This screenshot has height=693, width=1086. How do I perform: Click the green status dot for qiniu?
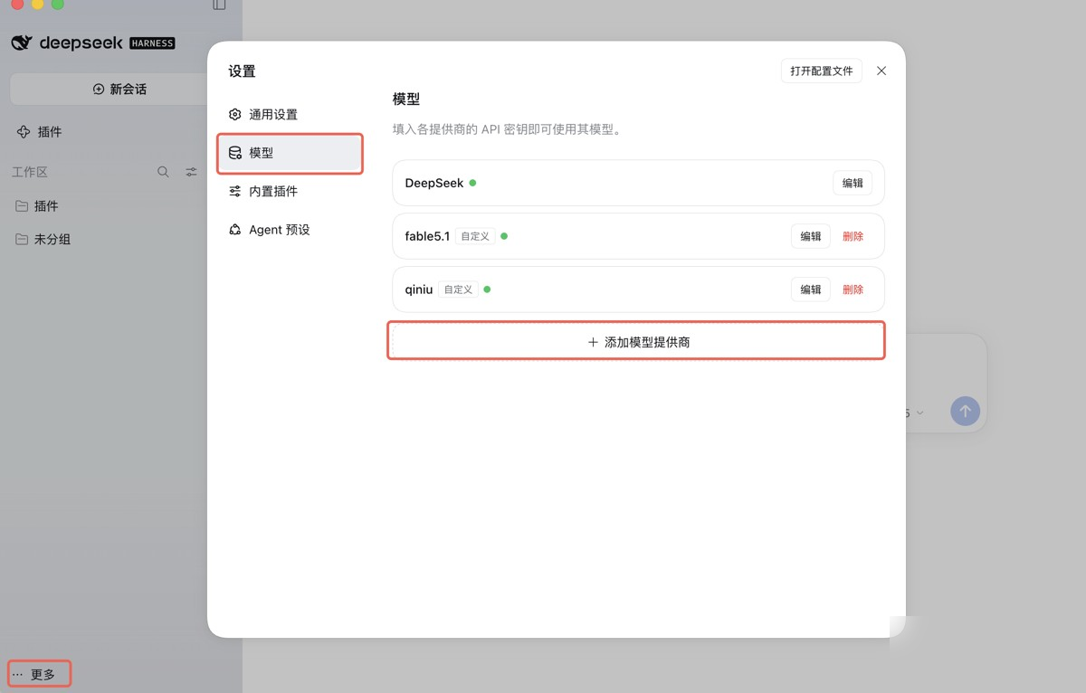487,290
